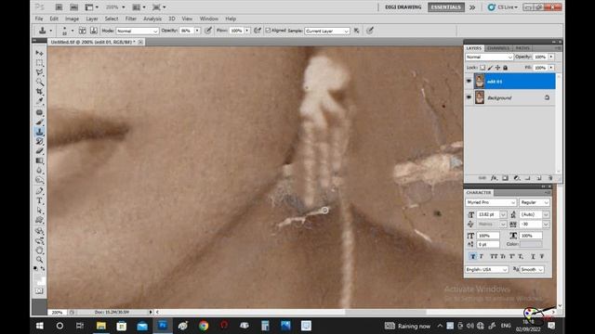Open the File menu

(x=39, y=19)
